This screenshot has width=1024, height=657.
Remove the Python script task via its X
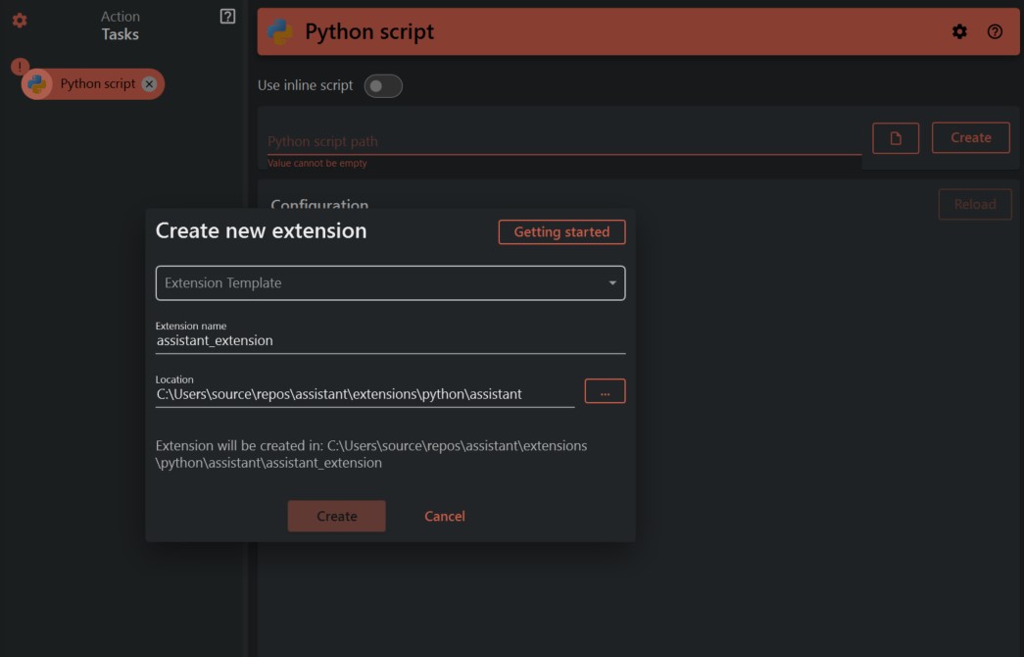pyautogui.click(x=149, y=84)
